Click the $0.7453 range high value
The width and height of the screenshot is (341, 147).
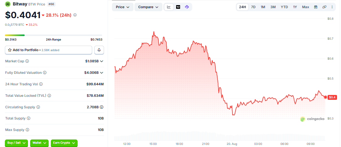click(96, 40)
